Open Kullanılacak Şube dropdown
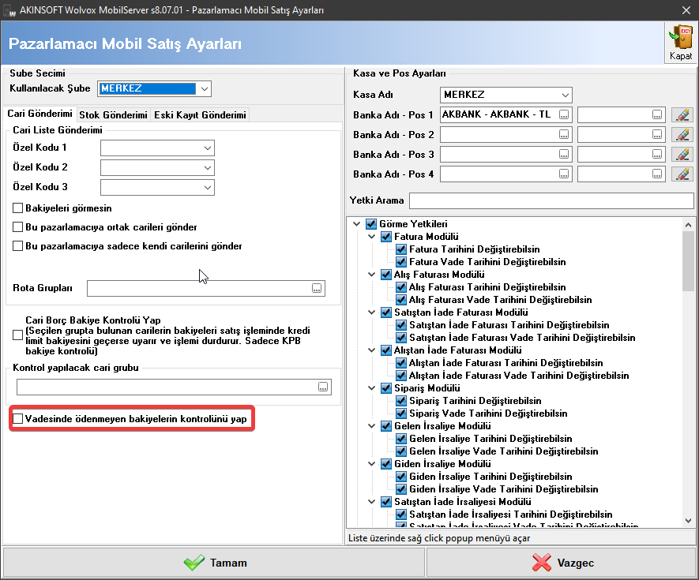 (205, 88)
